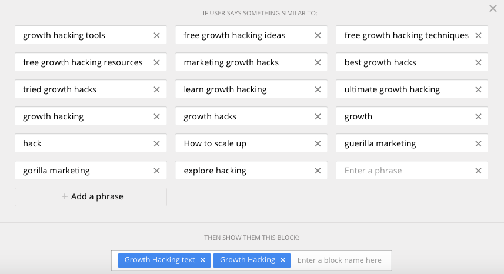This screenshot has width=504, height=274.
Task: Select the 'Growth Hacking text' block tag
Action: point(159,260)
